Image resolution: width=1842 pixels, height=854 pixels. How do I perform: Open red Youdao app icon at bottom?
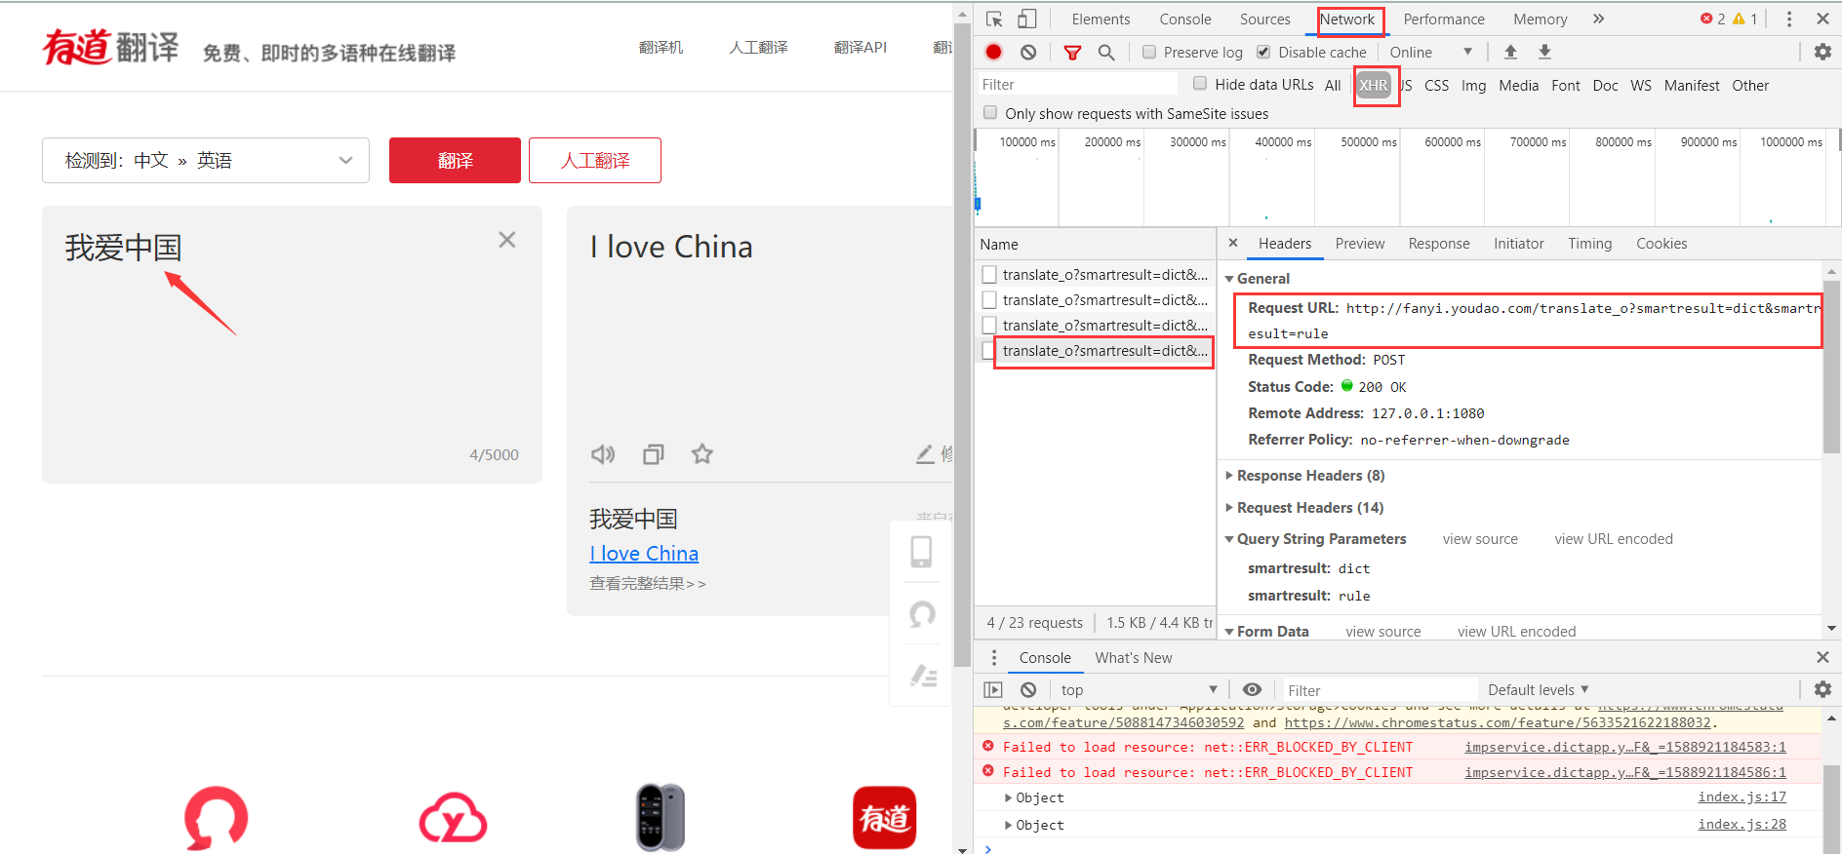pyautogui.click(x=885, y=817)
